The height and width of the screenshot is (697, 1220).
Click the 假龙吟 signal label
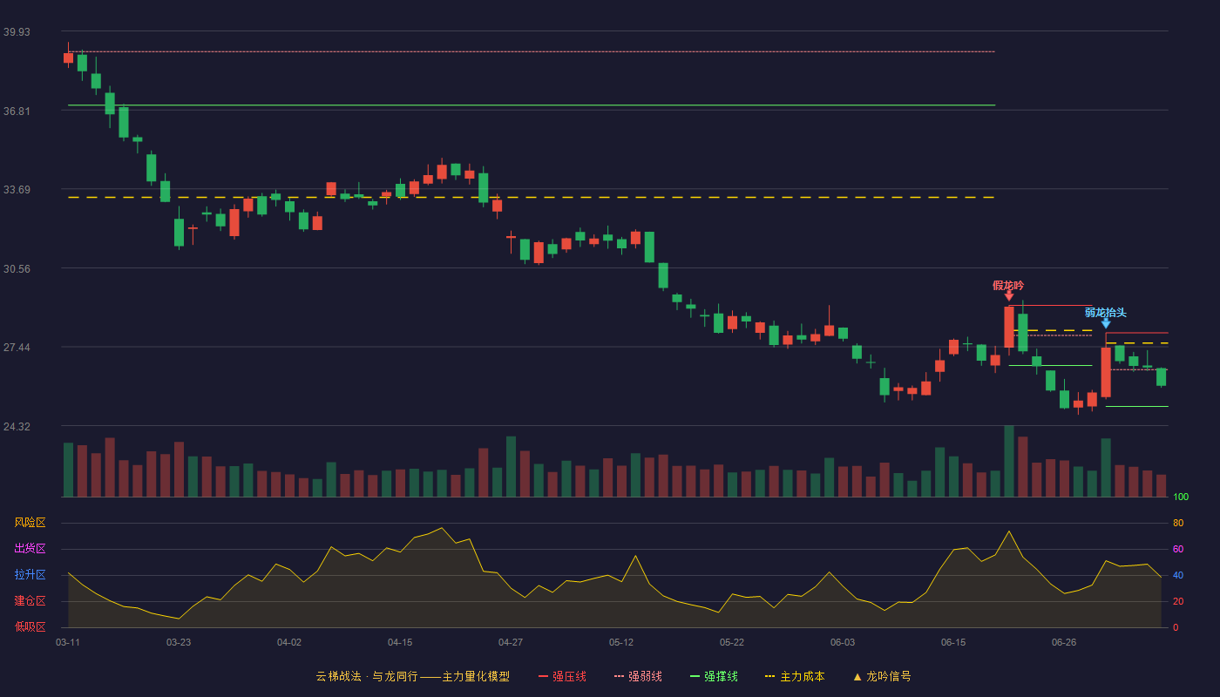click(x=1008, y=285)
